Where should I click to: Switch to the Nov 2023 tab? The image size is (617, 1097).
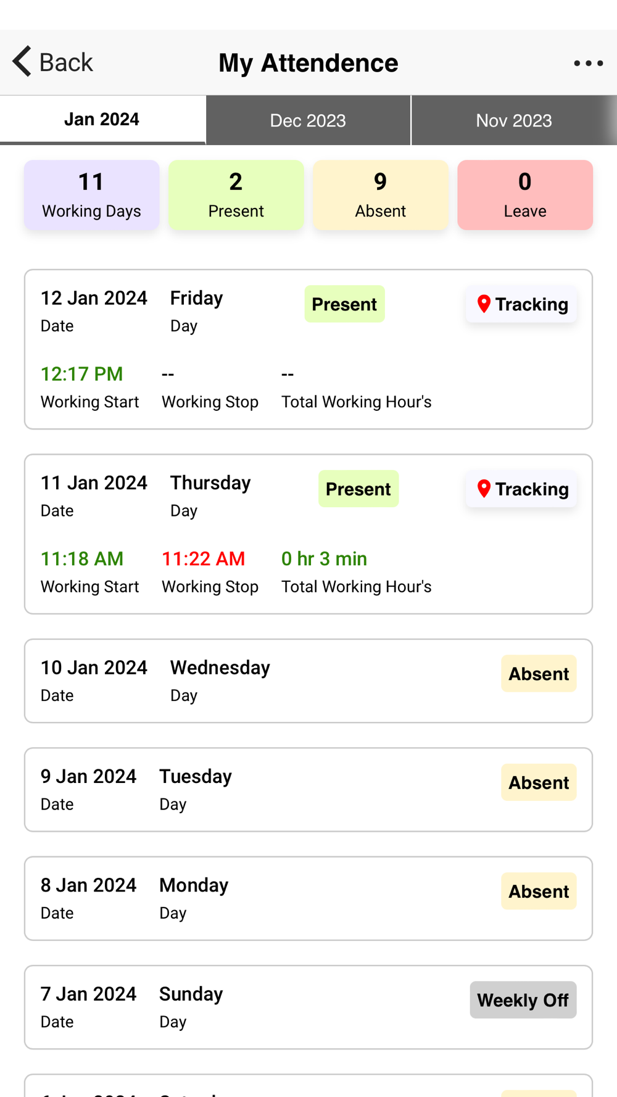514,120
